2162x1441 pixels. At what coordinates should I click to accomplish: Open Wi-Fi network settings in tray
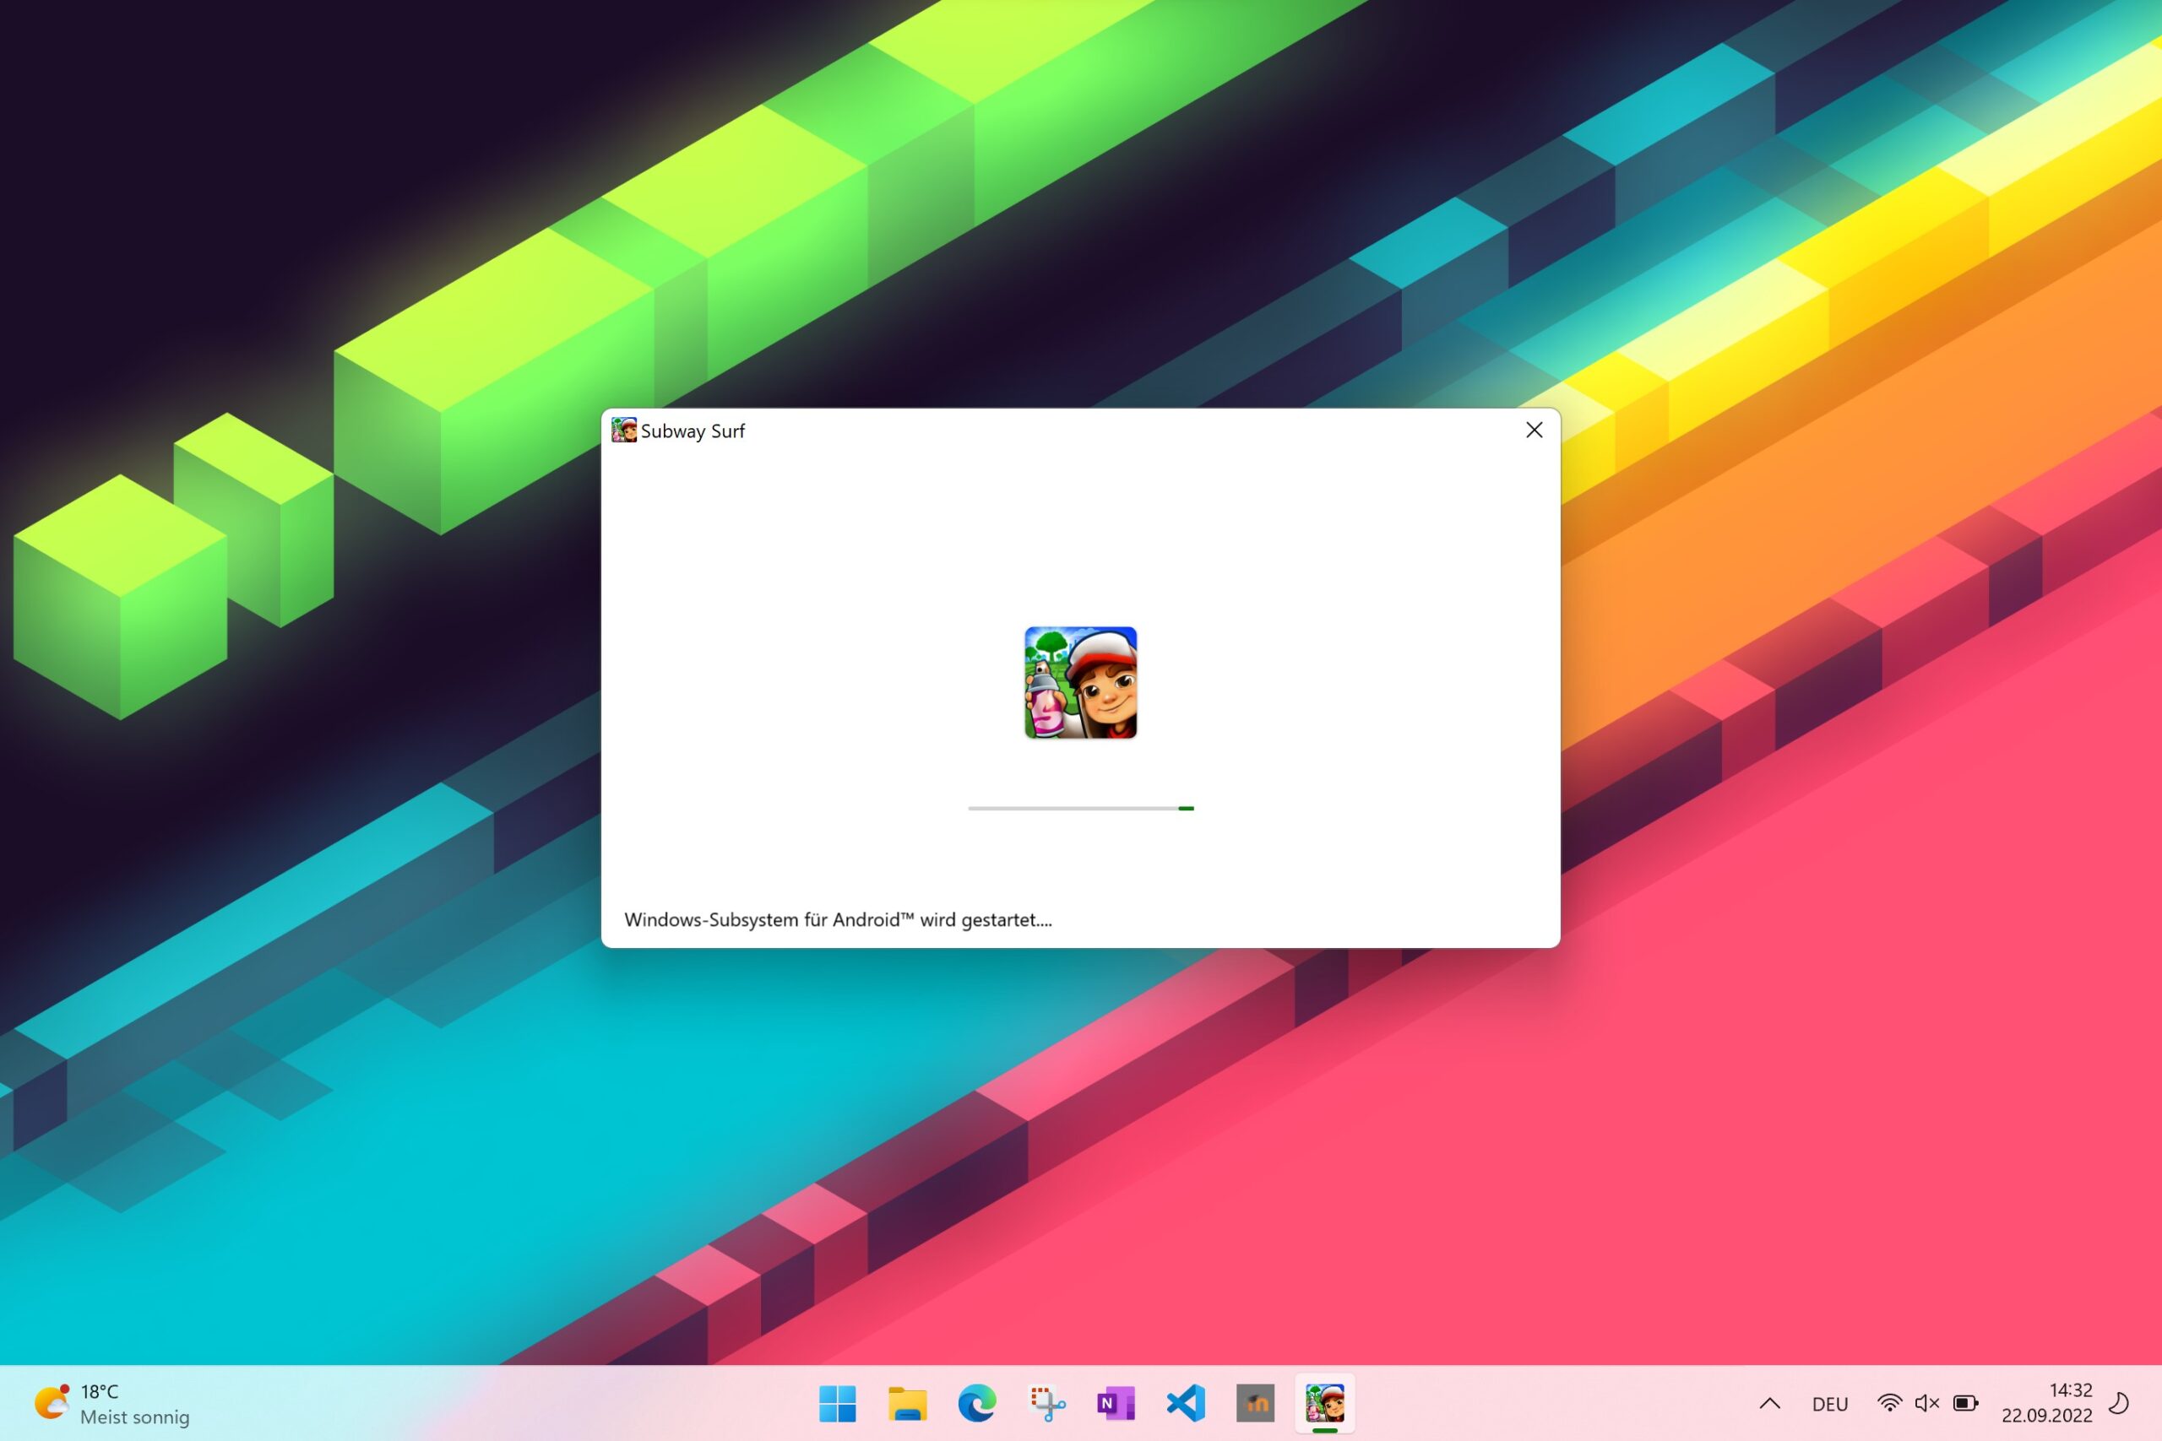pyautogui.click(x=1889, y=1403)
